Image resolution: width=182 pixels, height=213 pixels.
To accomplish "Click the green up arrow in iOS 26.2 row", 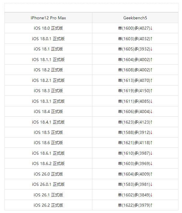I will pos(151,205).
